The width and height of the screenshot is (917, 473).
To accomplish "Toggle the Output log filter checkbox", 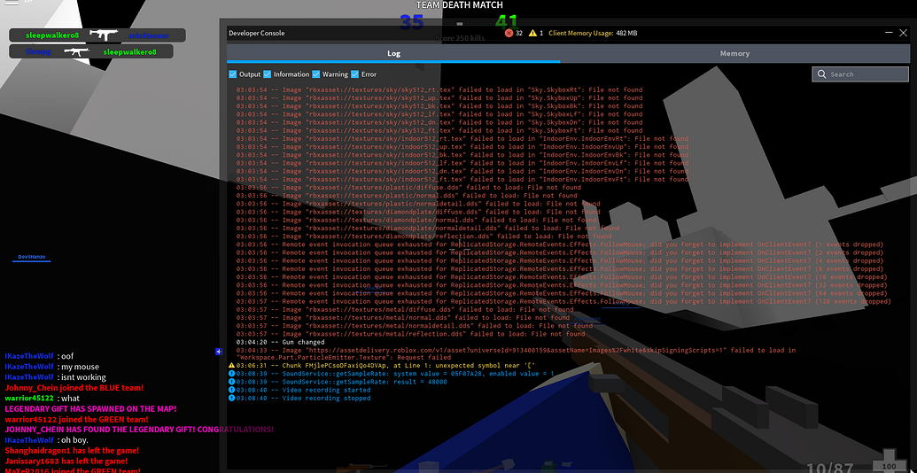I will click(x=232, y=74).
